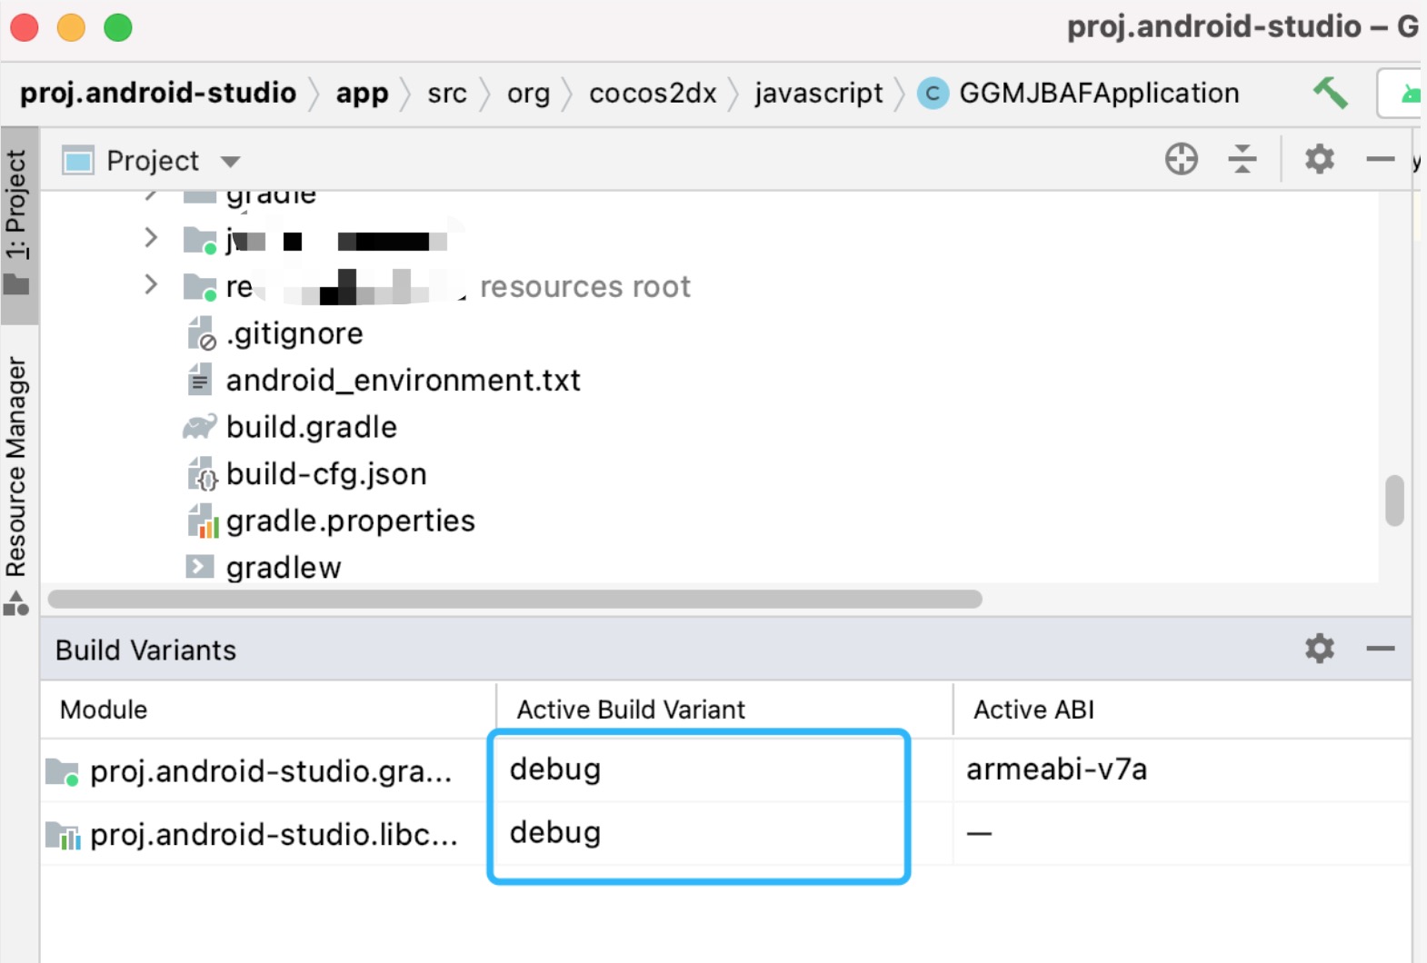Navigate to cocos2dx in the breadcrumb bar

pyautogui.click(x=653, y=92)
